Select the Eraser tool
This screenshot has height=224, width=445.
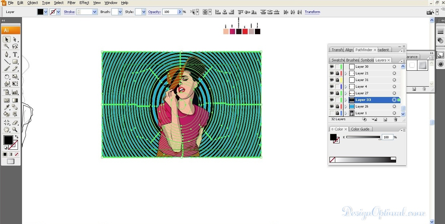[x=15, y=122]
